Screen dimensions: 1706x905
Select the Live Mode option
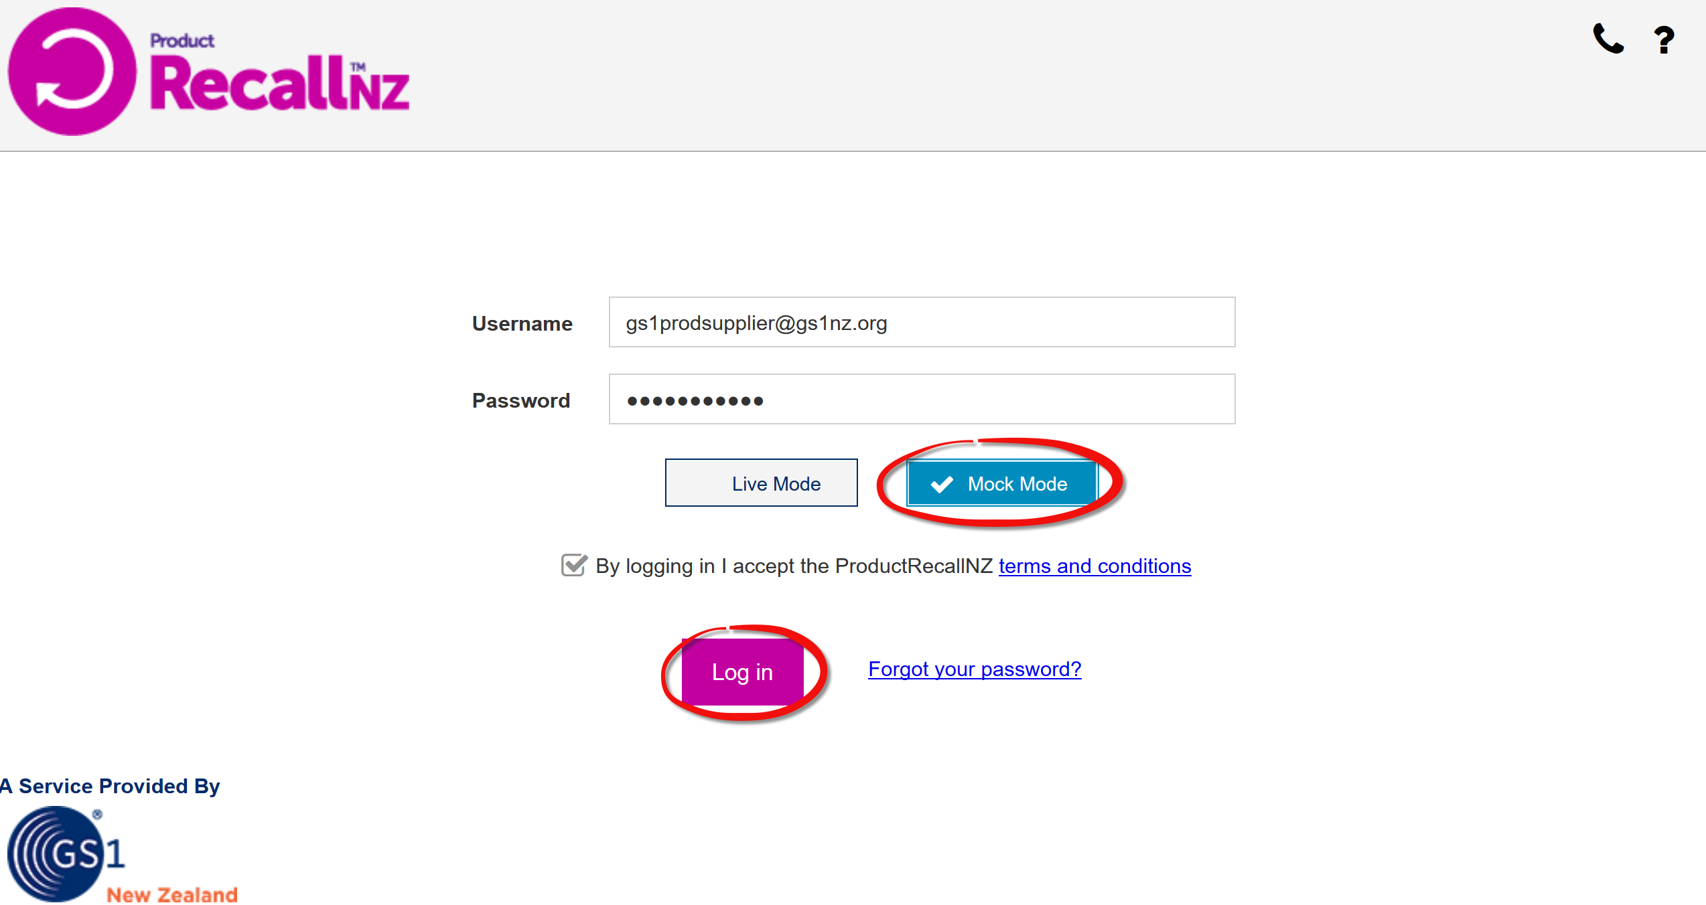click(x=761, y=483)
